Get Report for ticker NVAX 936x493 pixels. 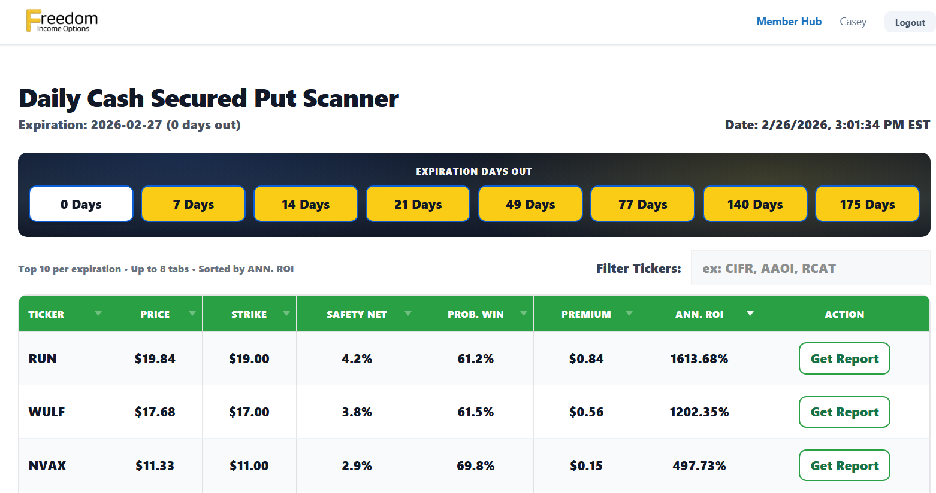click(x=844, y=465)
